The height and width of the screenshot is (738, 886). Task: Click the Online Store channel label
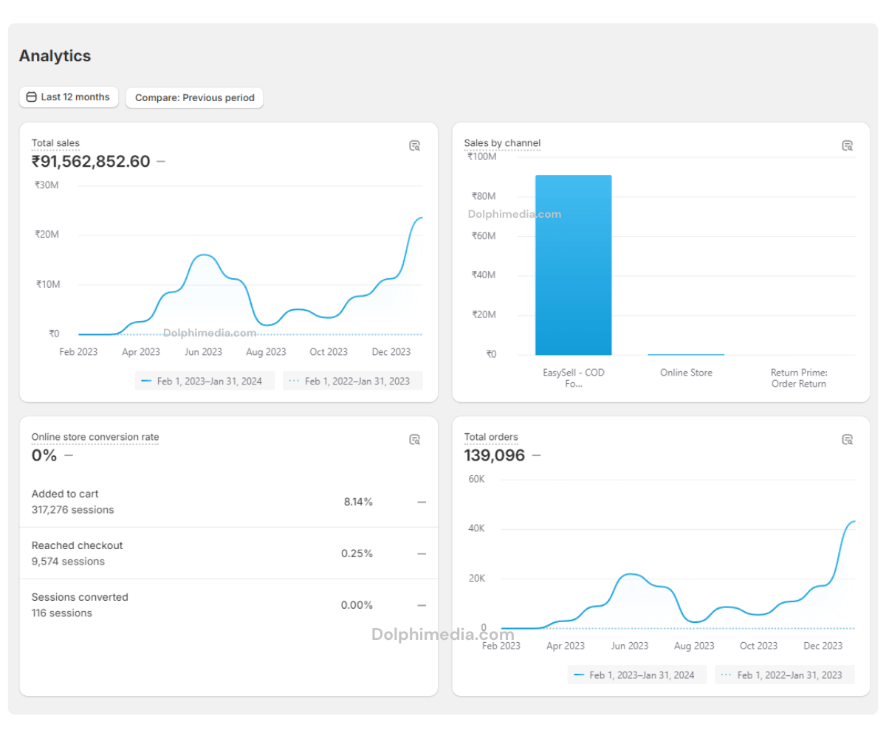click(x=686, y=373)
